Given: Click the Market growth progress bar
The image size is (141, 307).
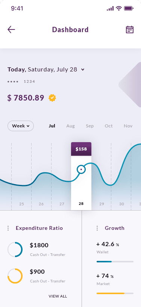Looking at the screenshot, I should (x=115, y=293).
